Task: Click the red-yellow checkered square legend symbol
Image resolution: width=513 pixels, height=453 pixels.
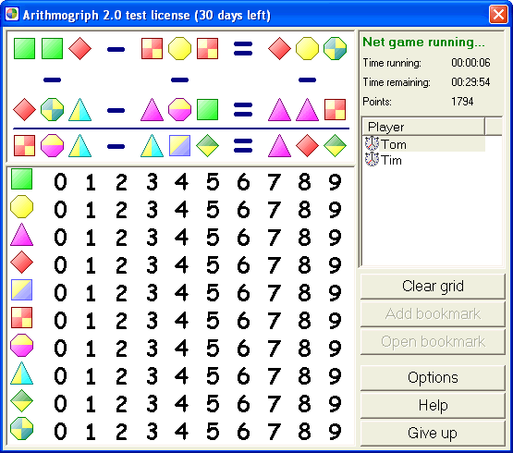Action: coord(21,317)
